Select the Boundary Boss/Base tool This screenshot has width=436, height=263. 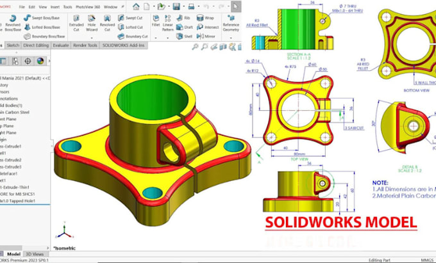[x=44, y=36]
